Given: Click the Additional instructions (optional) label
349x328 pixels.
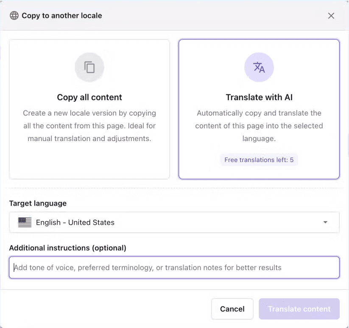Looking at the screenshot, I should point(68,248).
